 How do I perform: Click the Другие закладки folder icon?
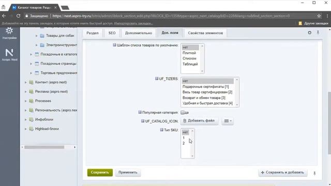pos(300,23)
